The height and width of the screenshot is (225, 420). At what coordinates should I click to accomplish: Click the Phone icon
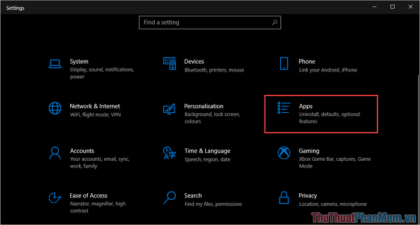coord(284,64)
